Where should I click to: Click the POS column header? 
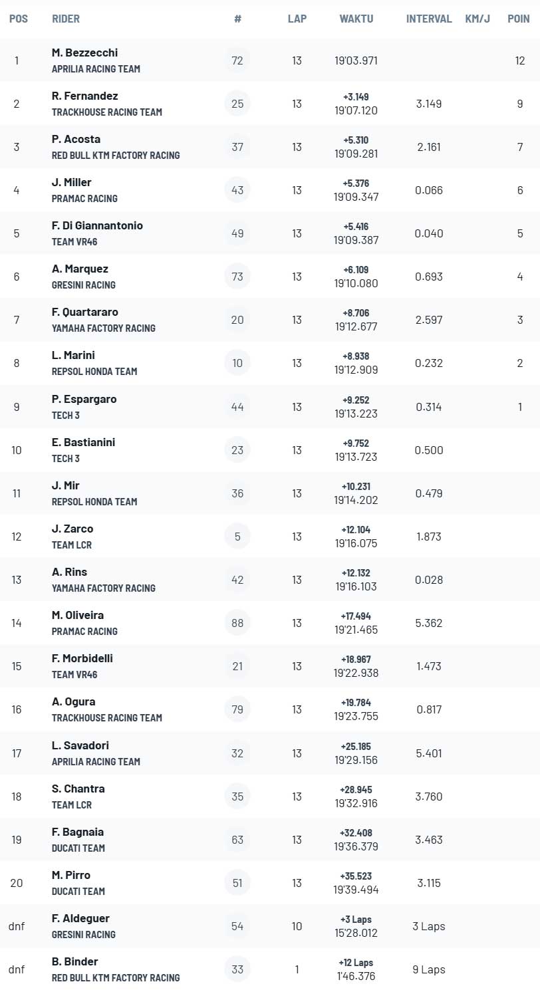(19, 19)
